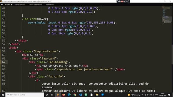
Task: Open the blue monitor taskbar app
Action: coord(103,95)
